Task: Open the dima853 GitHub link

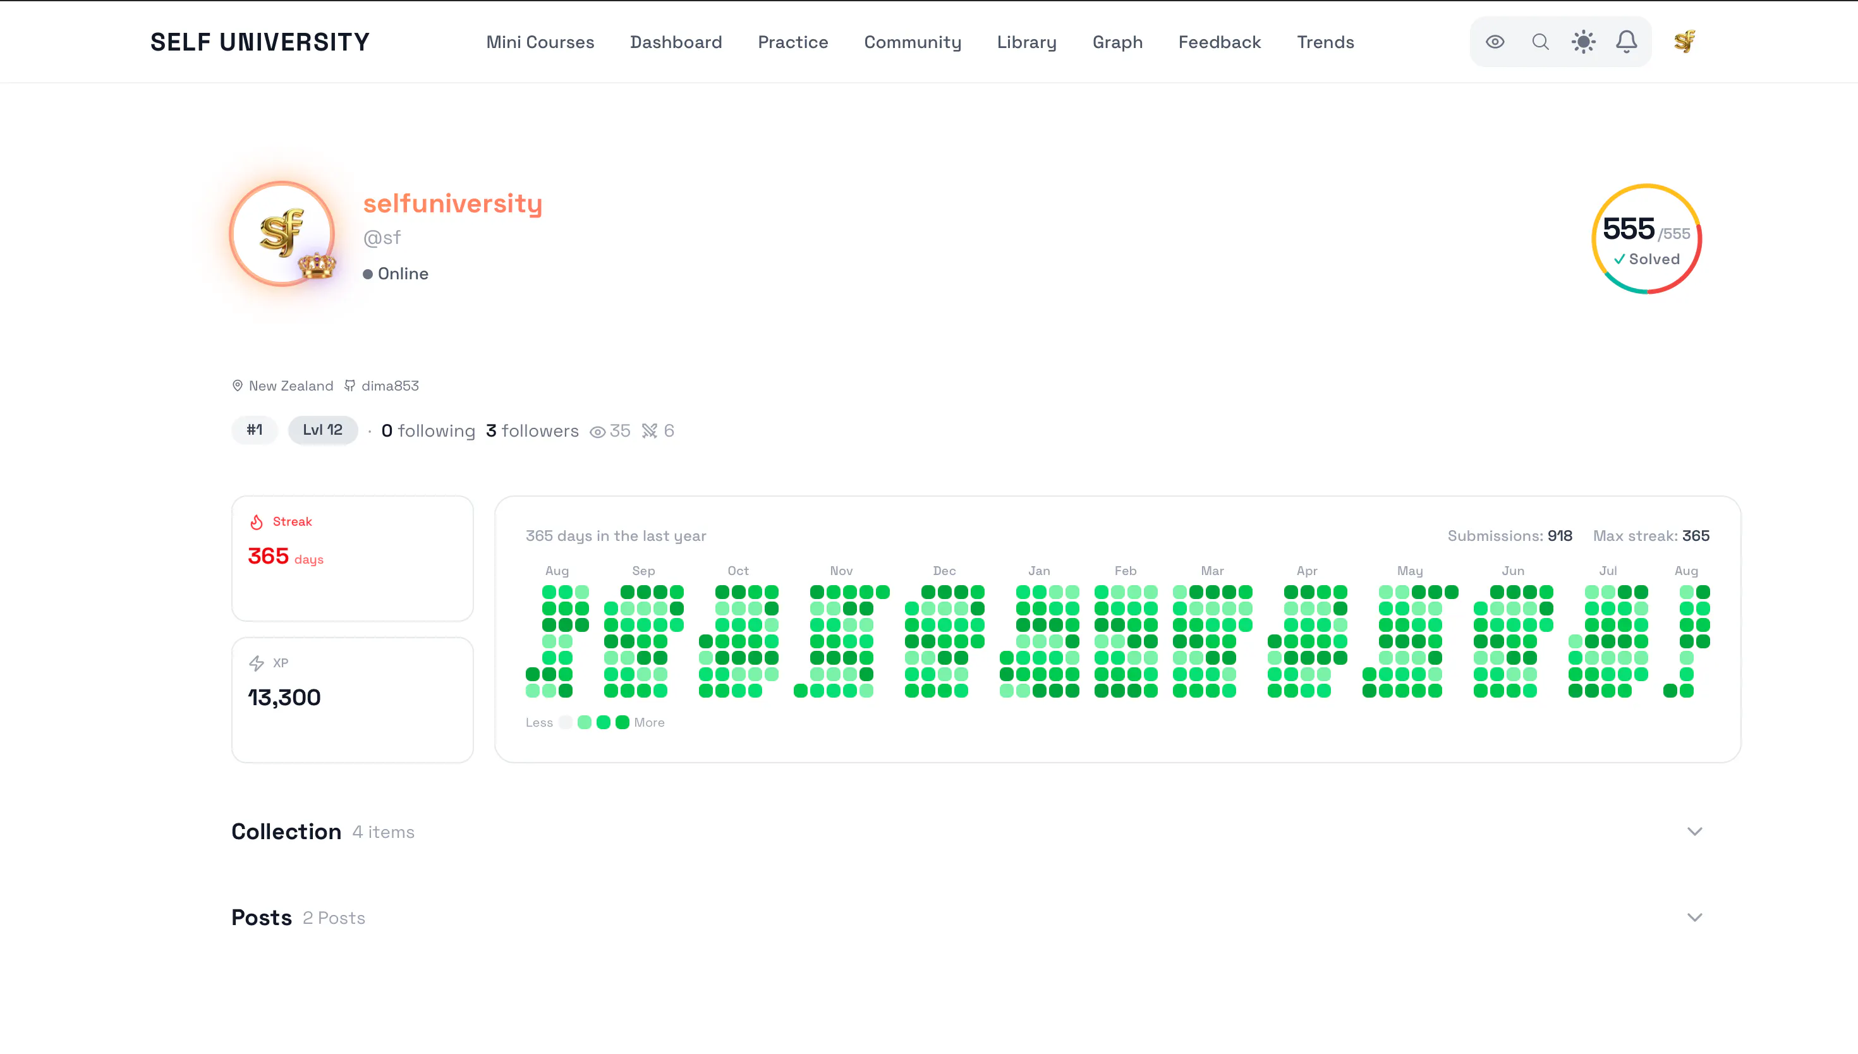Action: 390,386
